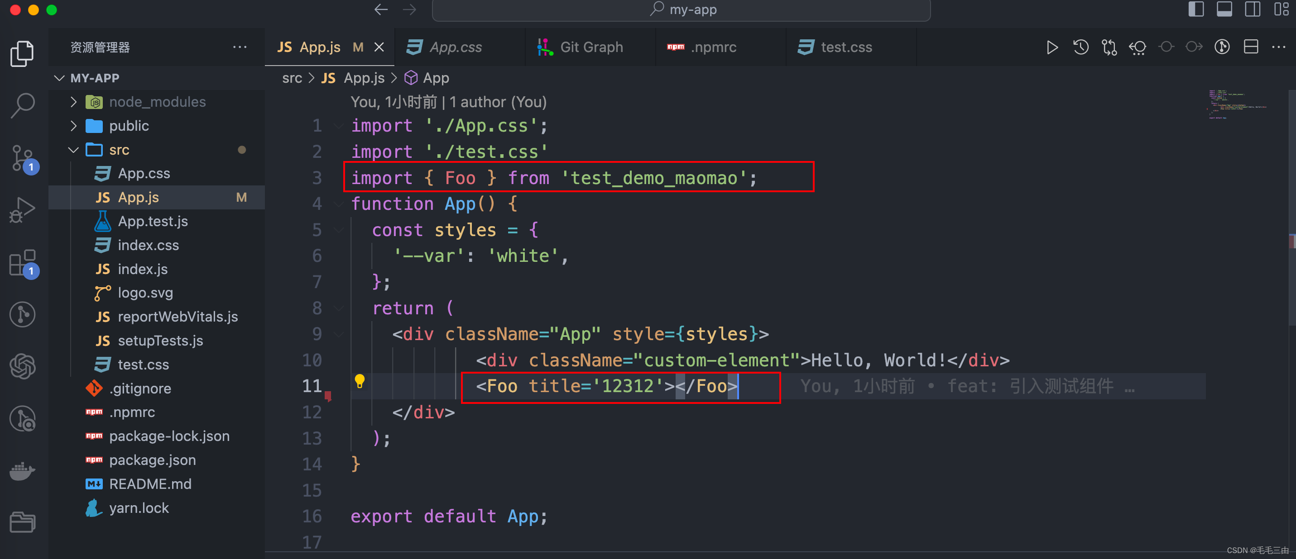Open file history timeline icon

(x=1080, y=47)
